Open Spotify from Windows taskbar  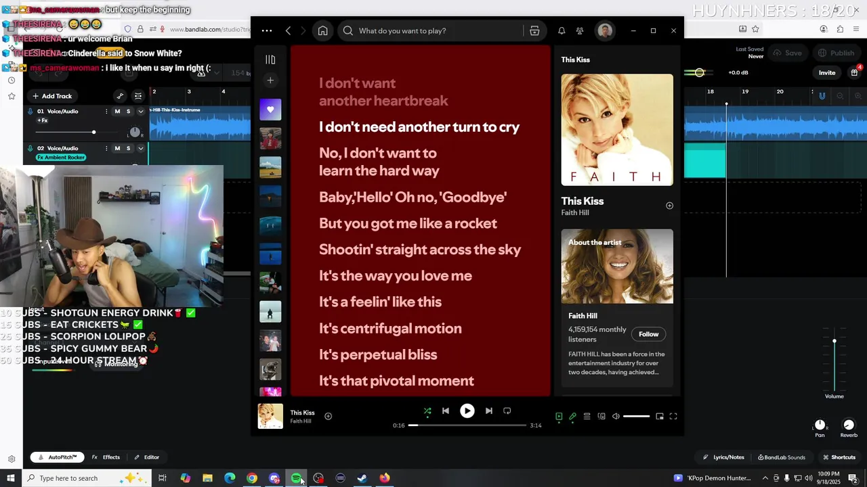pos(296,478)
